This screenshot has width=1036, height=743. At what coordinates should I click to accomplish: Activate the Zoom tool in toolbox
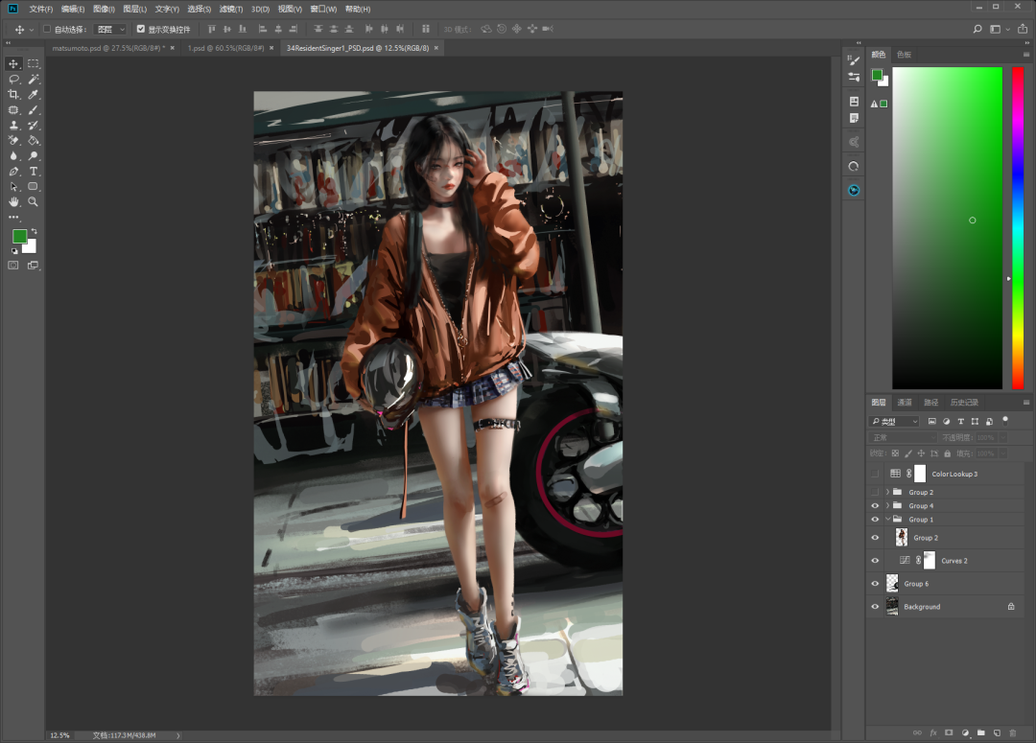coord(34,201)
